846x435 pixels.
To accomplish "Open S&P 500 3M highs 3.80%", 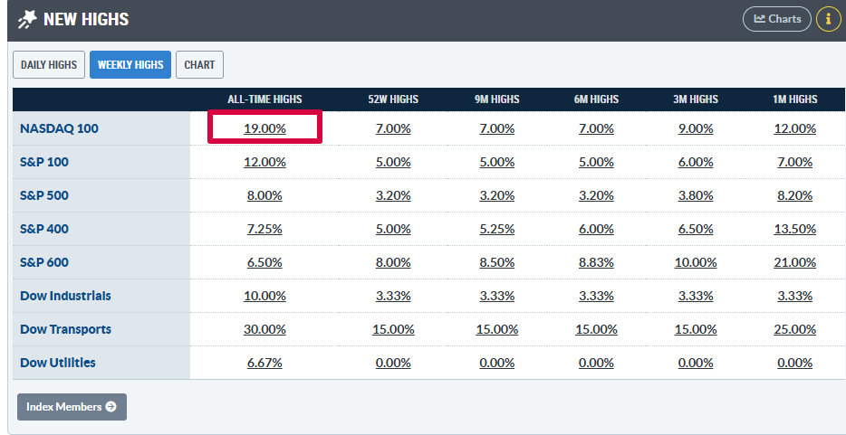I will [x=696, y=195].
